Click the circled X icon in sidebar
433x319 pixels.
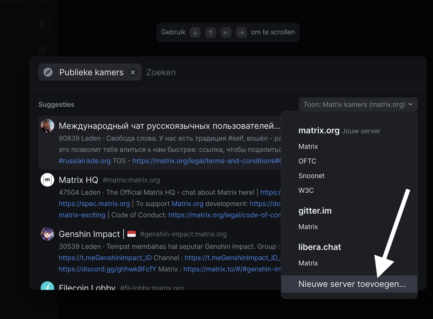point(42,51)
